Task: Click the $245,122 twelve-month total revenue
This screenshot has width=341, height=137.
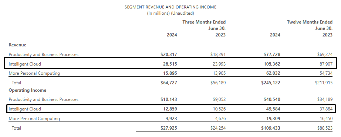Action: coord(271,82)
